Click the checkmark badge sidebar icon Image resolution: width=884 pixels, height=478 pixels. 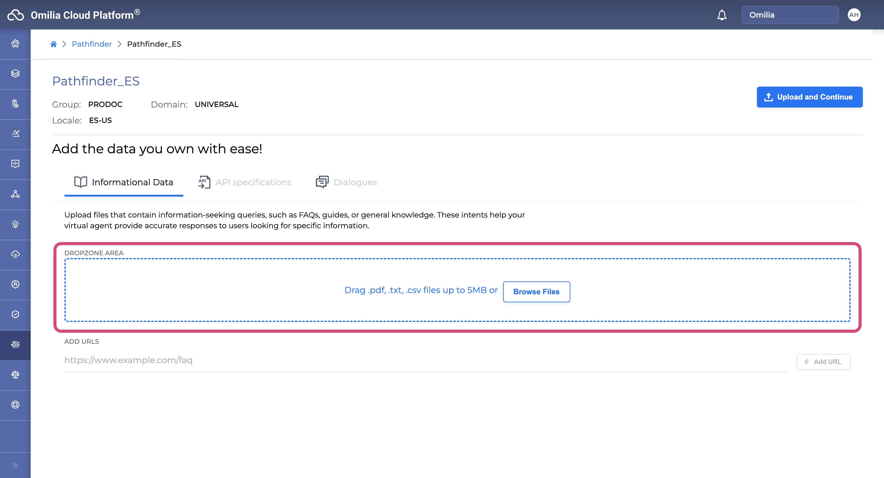pyautogui.click(x=15, y=314)
